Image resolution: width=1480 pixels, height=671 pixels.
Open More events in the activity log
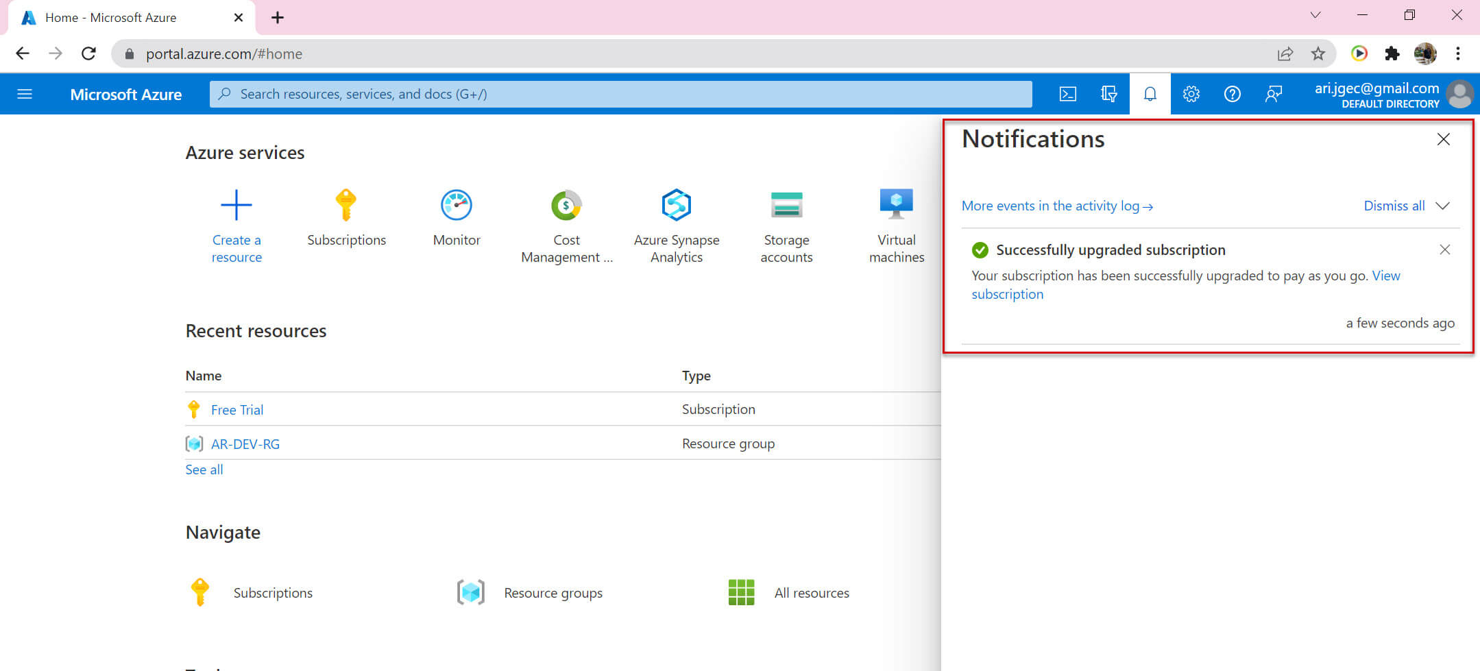click(1057, 206)
